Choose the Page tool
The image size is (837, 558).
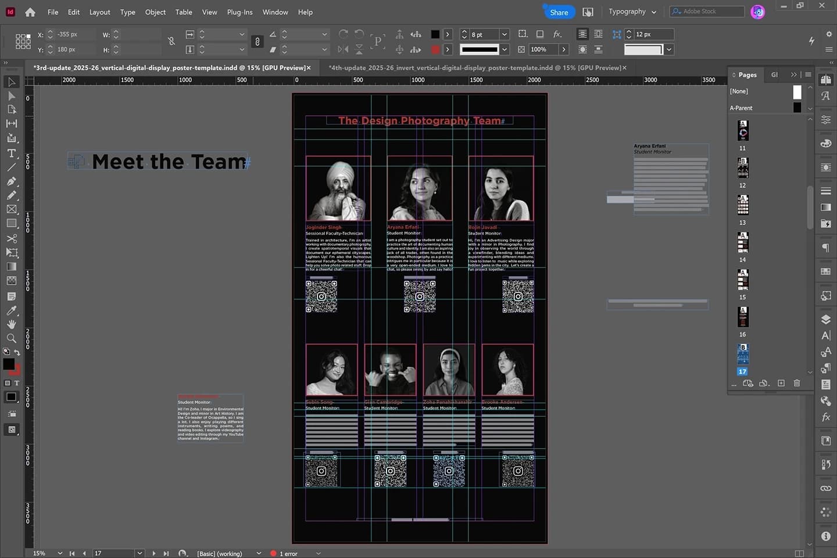click(12, 109)
